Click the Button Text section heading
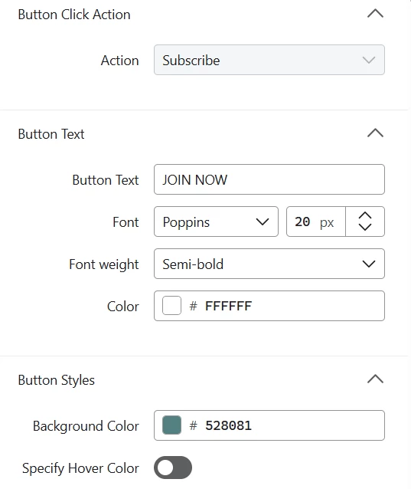411x489 pixels. click(51, 134)
